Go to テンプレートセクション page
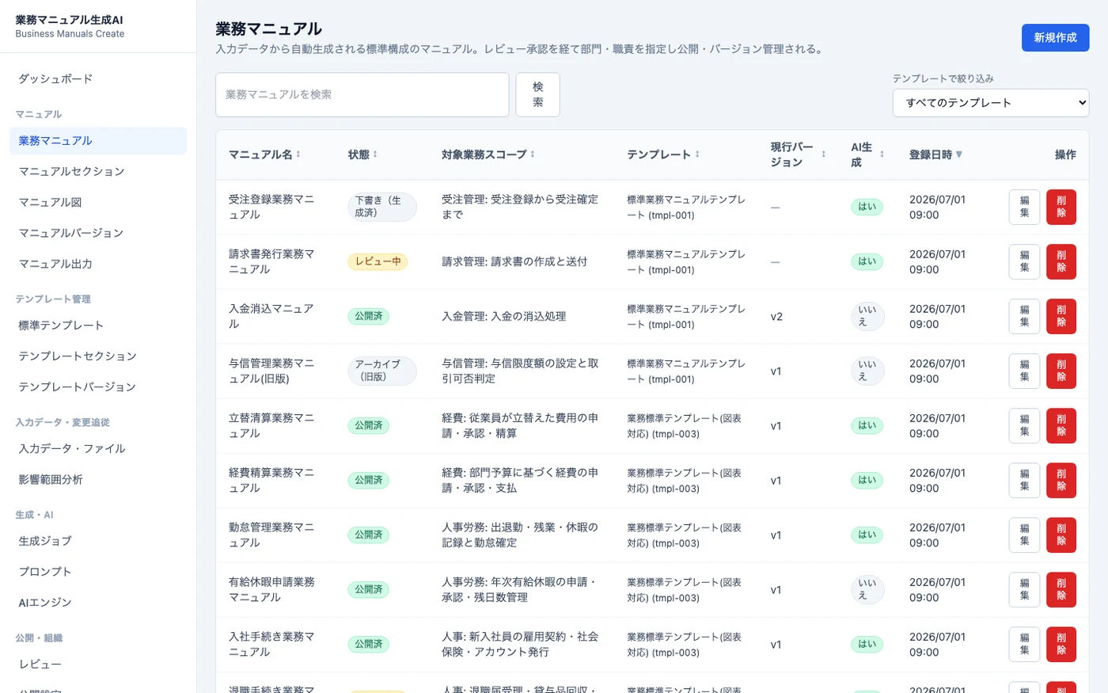The image size is (1108, 693). point(98,356)
